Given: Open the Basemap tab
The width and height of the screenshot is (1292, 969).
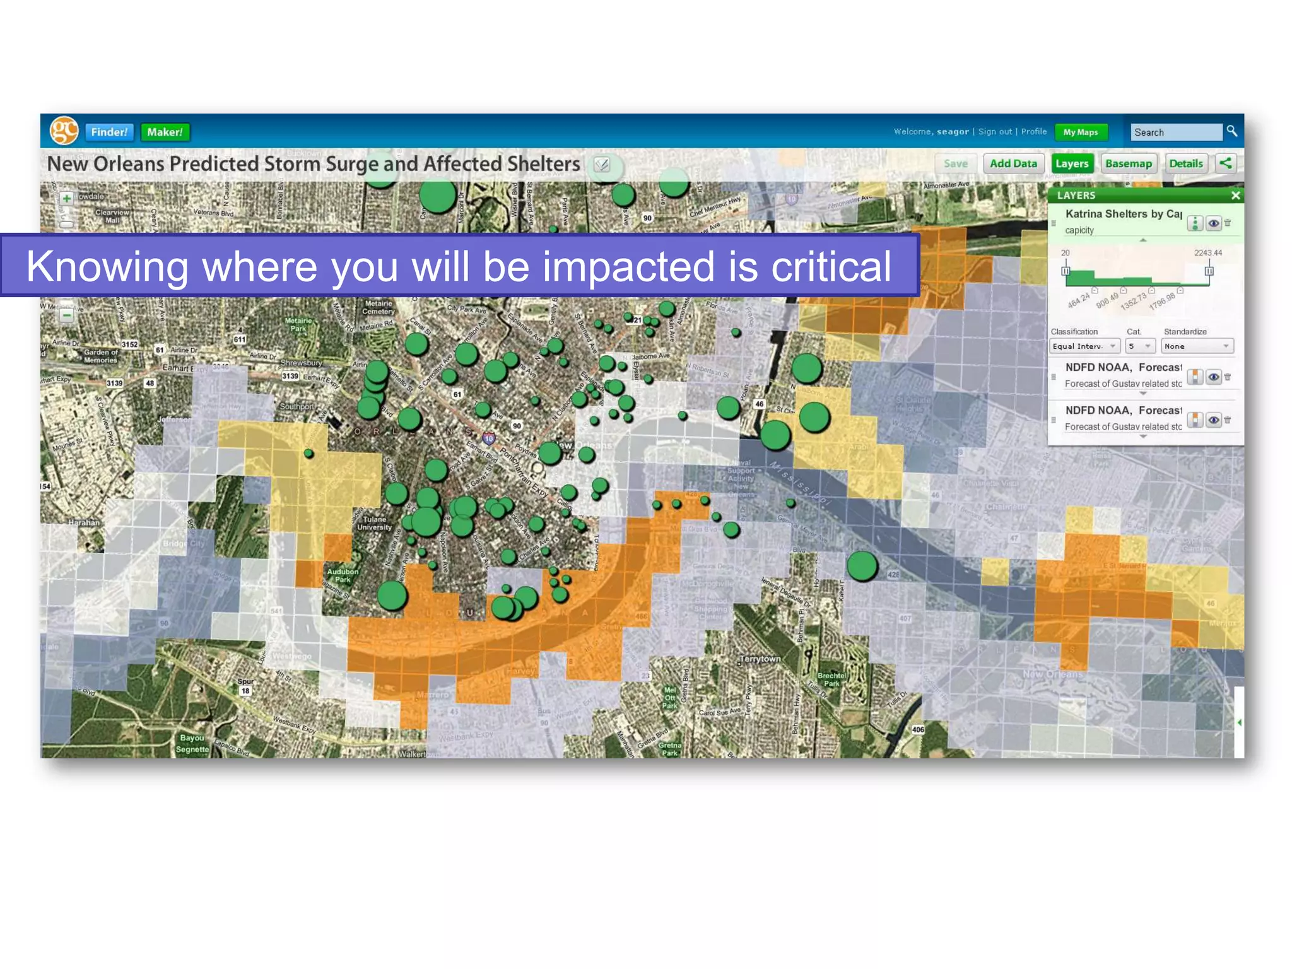Looking at the screenshot, I should (1129, 163).
